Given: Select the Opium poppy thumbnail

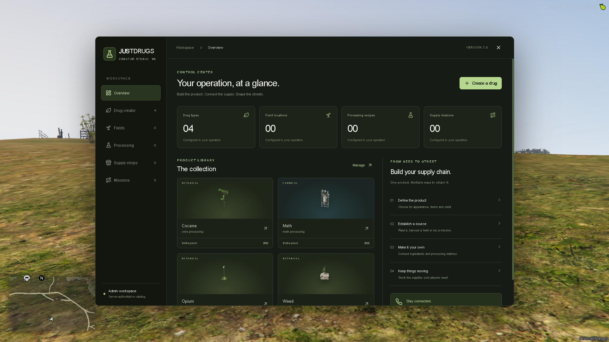Looking at the screenshot, I should click(225, 274).
